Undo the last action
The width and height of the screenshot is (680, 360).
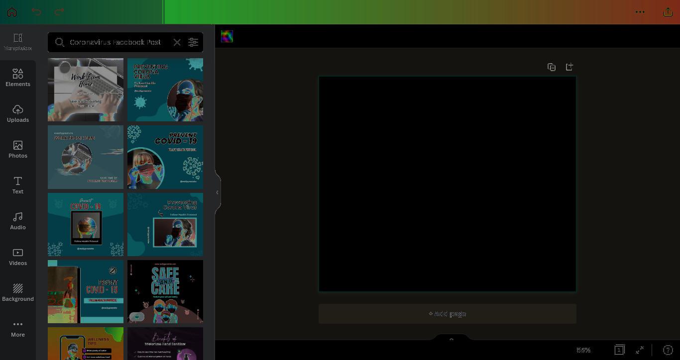pos(36,12)
